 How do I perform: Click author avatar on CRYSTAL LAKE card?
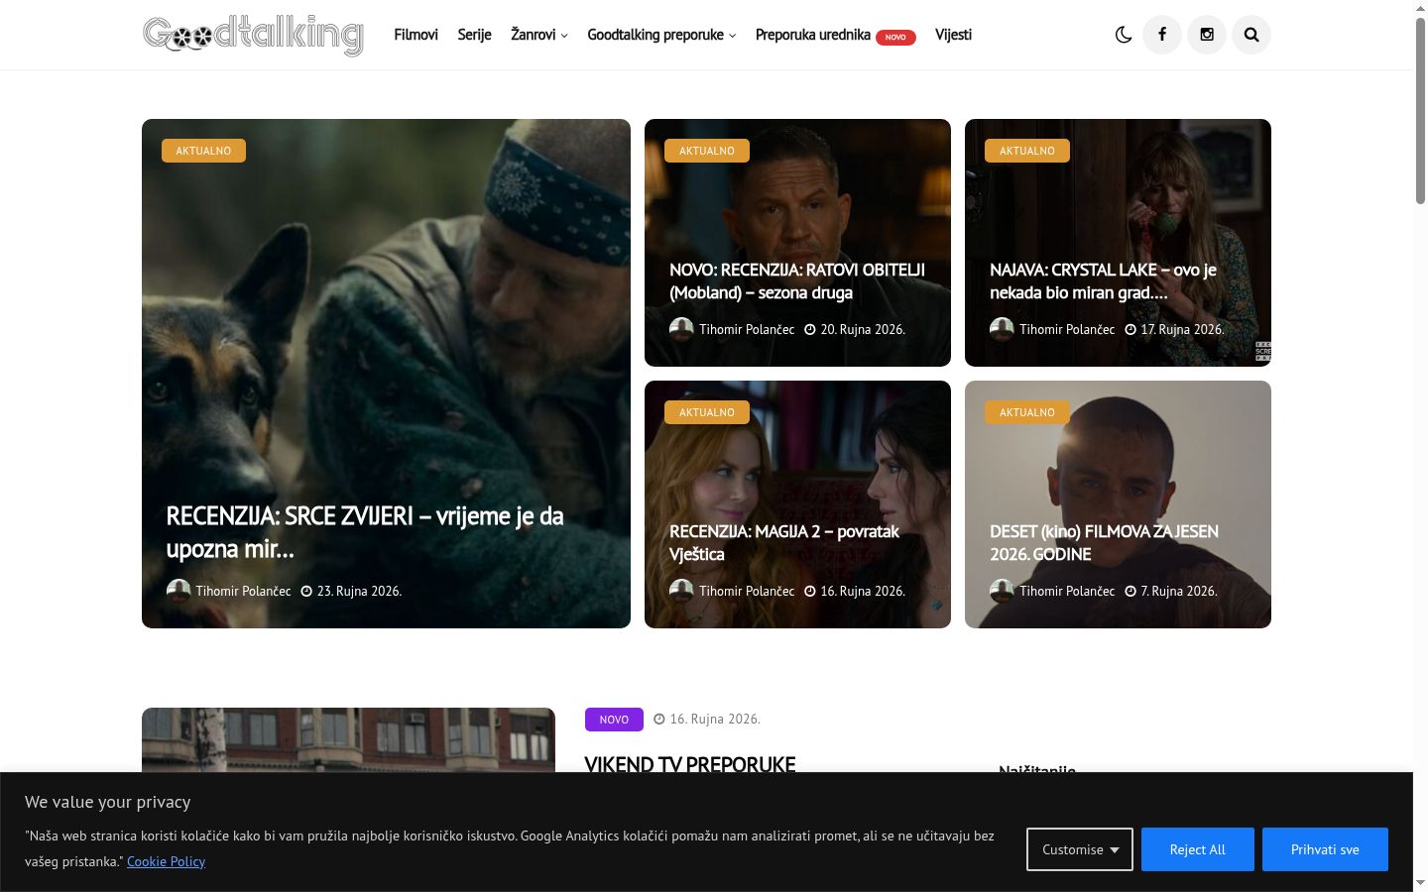point(1002,329)
